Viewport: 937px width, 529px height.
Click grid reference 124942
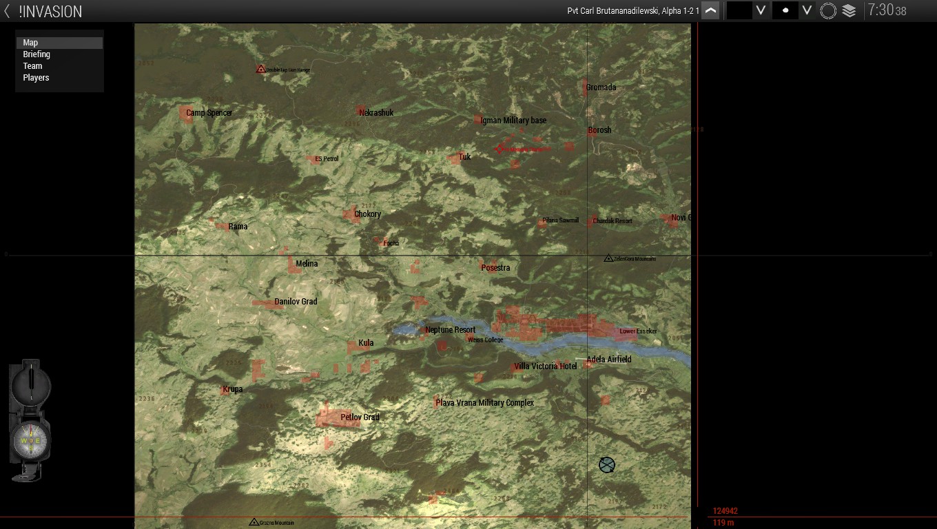(725, 511)
